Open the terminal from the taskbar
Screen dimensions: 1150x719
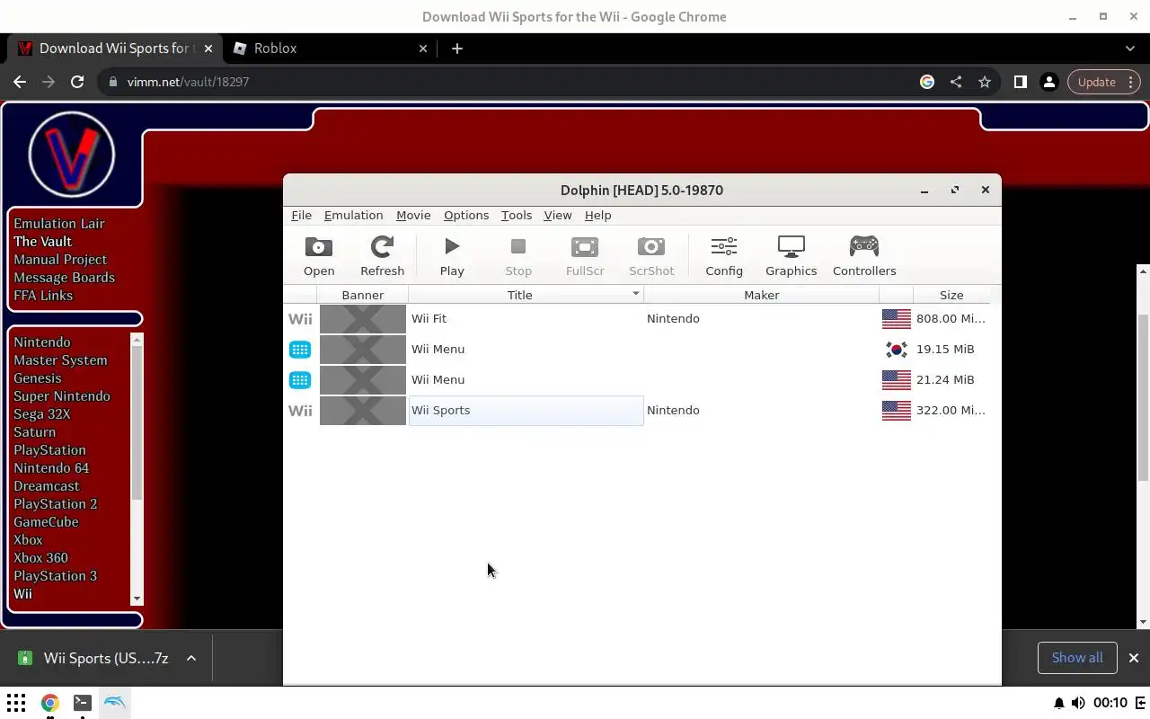[82, 703]
